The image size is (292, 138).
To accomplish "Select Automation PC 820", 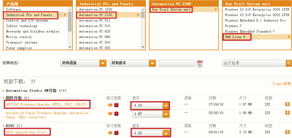I will pos(95,48).
